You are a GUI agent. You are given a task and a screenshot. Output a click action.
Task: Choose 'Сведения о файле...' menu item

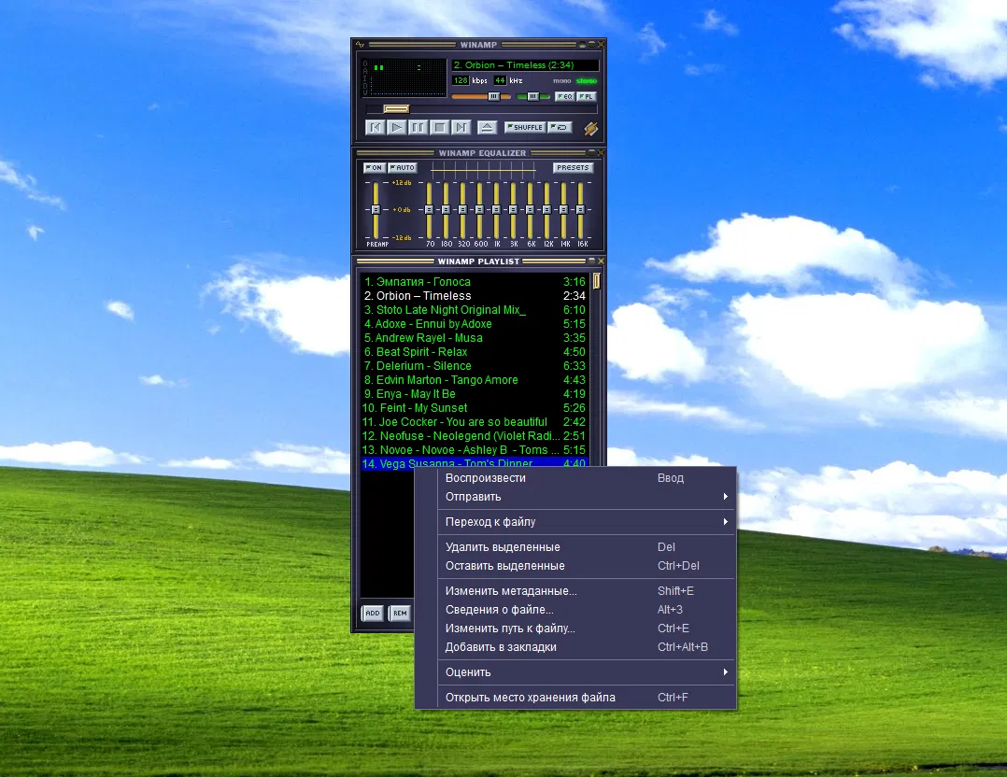[575, 610]
